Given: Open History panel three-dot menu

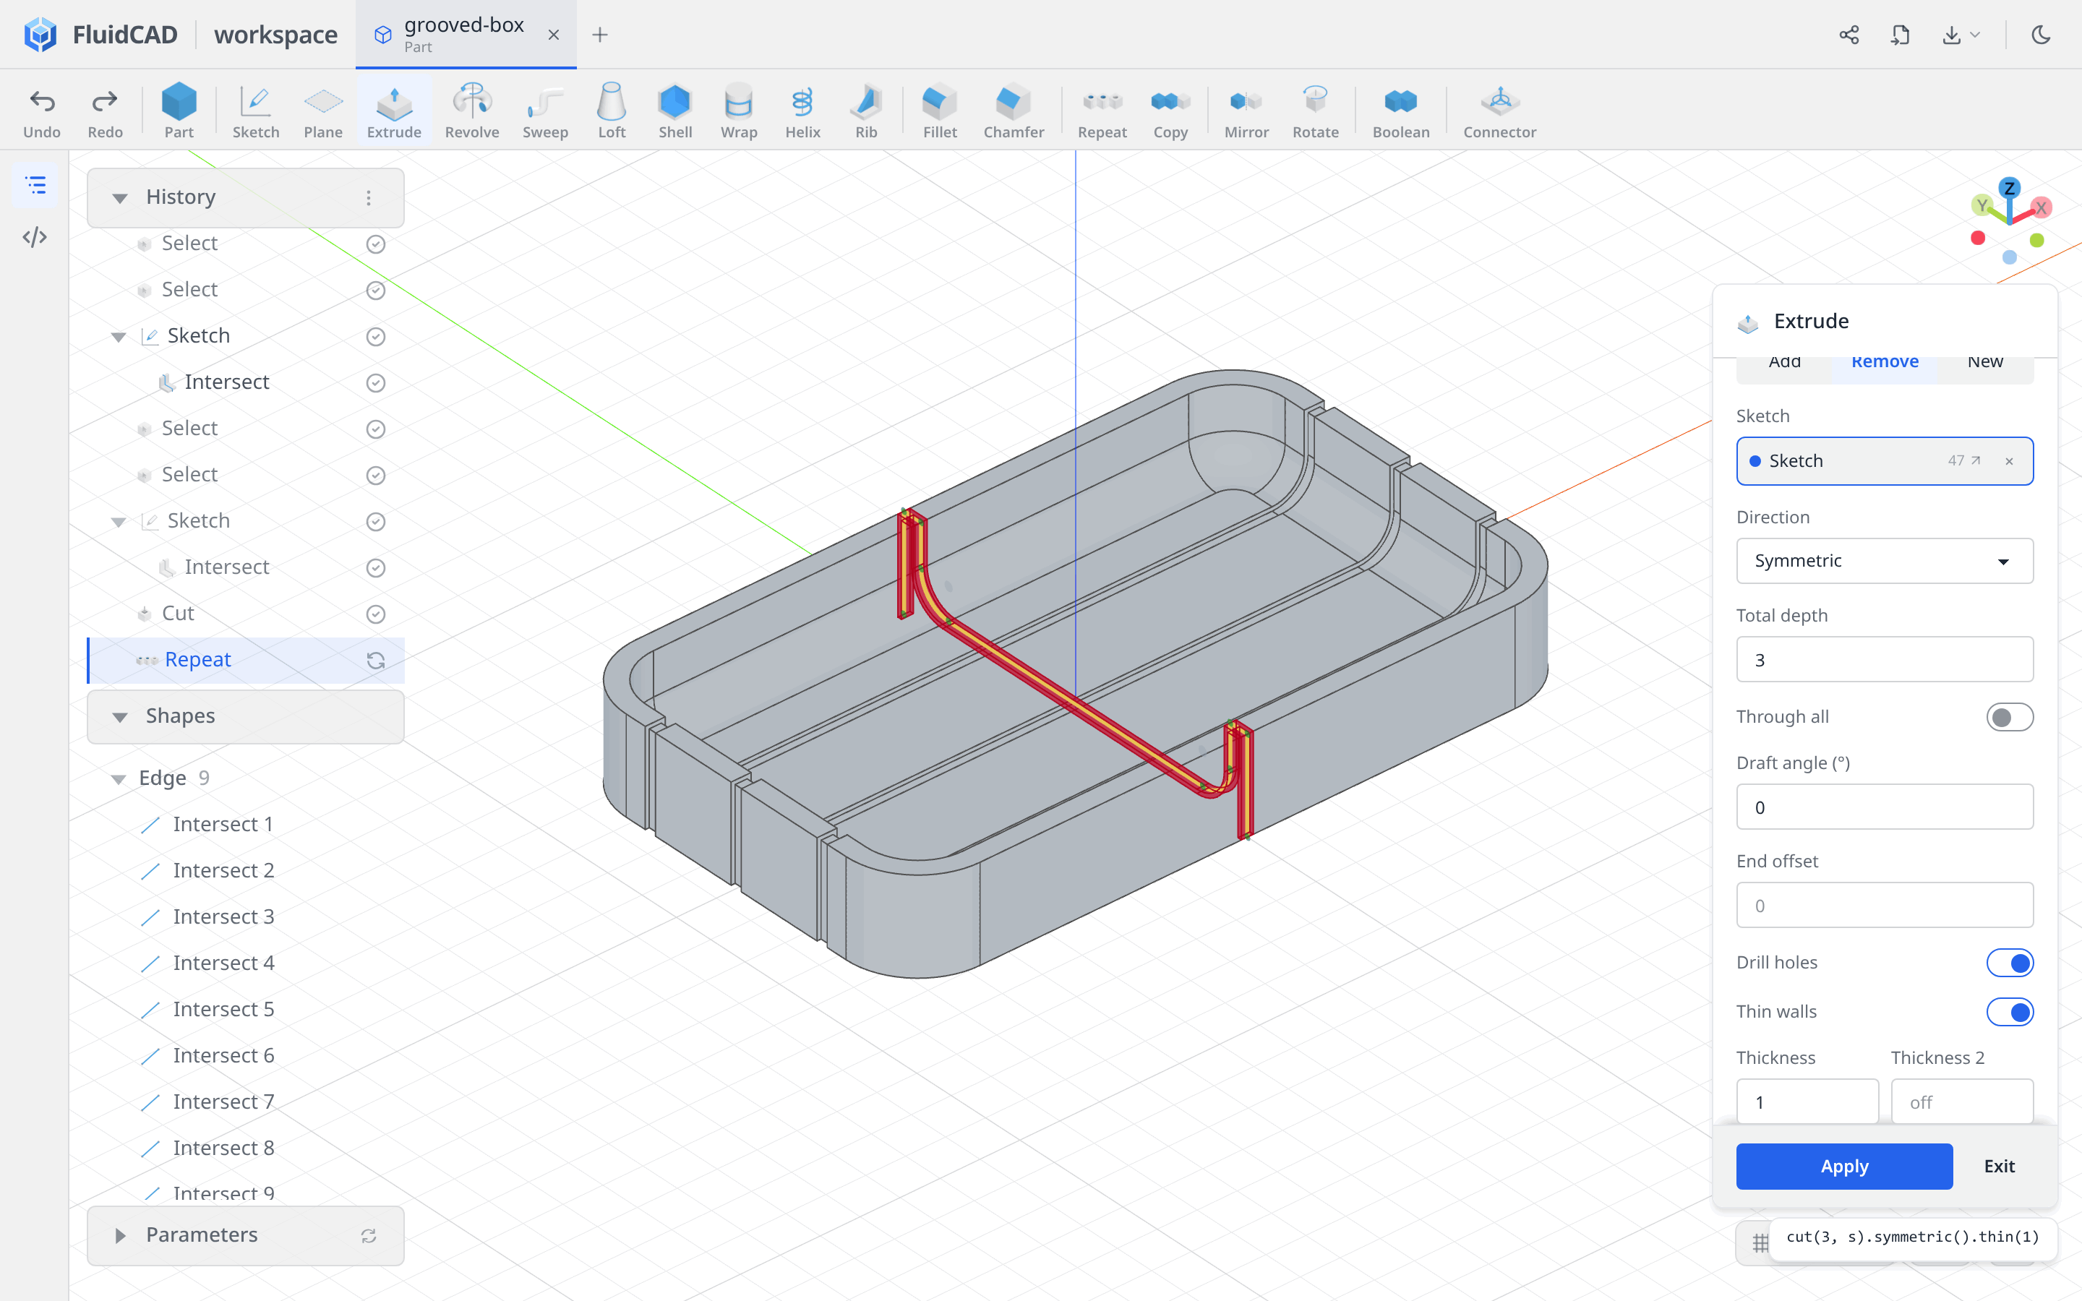Looking at the screenshot, I should [368, 198].
